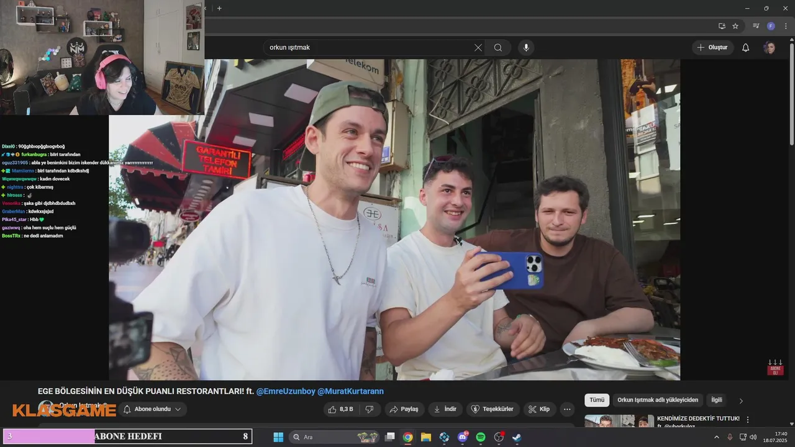Click the video player frame
The width and height of the screenshot is (795, 447).
[394, 220]
